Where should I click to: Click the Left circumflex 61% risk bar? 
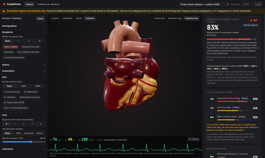[234, 111]
